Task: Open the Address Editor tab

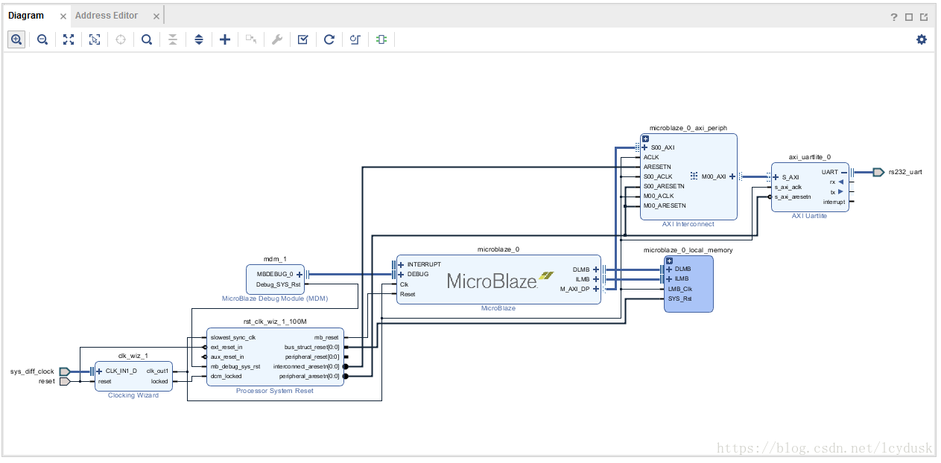Action: pyautogui.click(x=107, y=15)
